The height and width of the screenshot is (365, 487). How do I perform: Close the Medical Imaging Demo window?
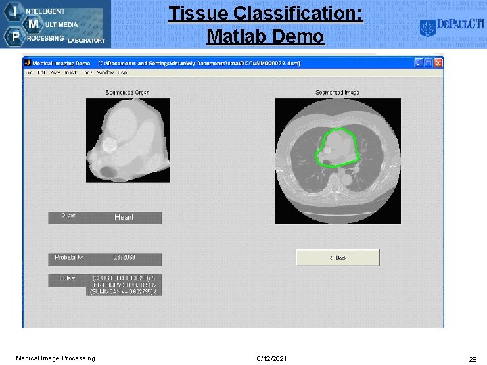tap(438, 63)
